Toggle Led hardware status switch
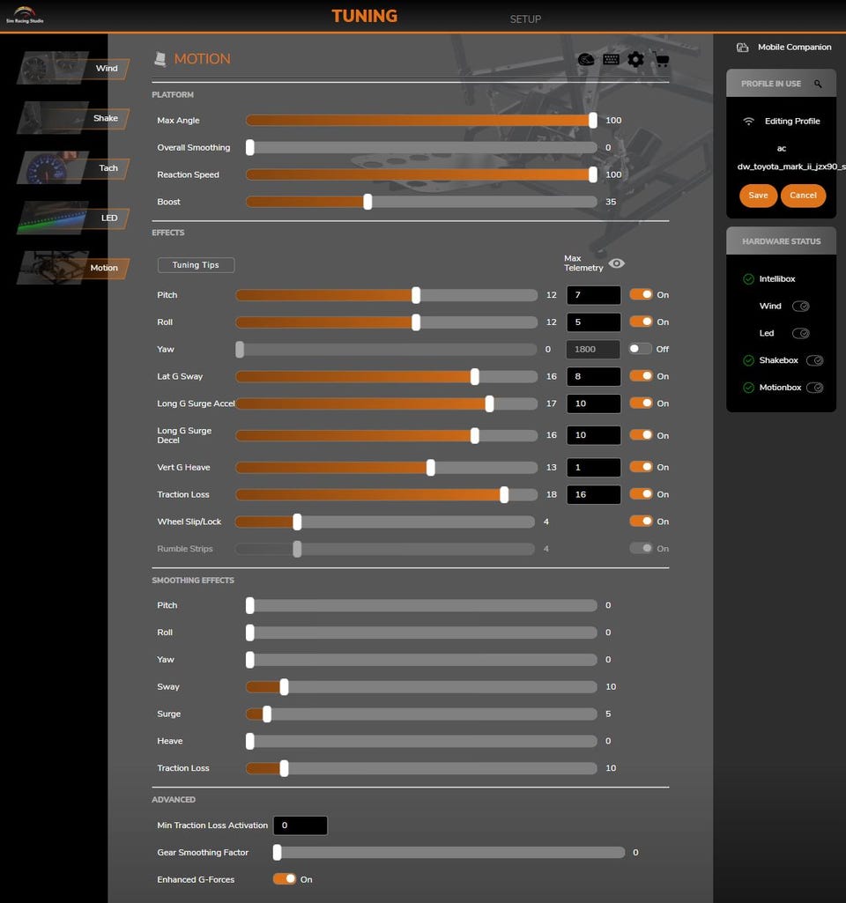This screenshot has width=846, height=903. click(x=801, y=333)
